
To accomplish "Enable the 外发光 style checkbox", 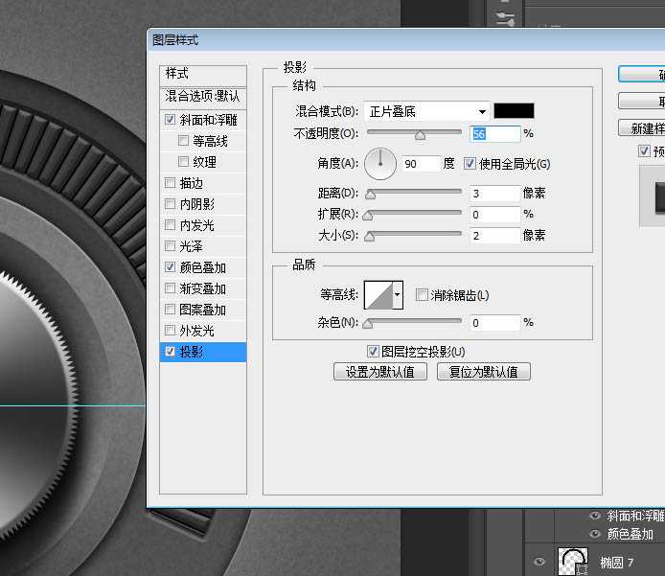I will pyautogui.click(x=170, y=330).
